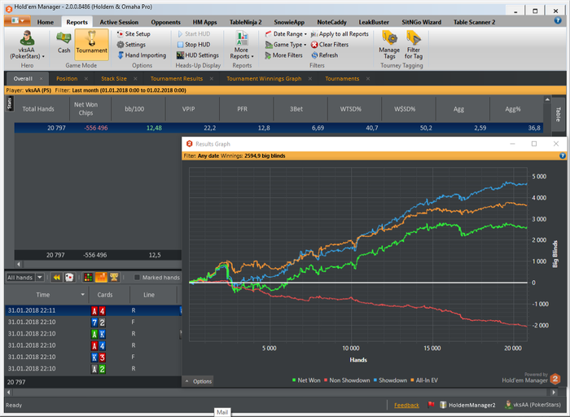The width and height of the screenshot is (570, 417).
Task: Open the Feedback link in status bar
Action: (406, 405)
